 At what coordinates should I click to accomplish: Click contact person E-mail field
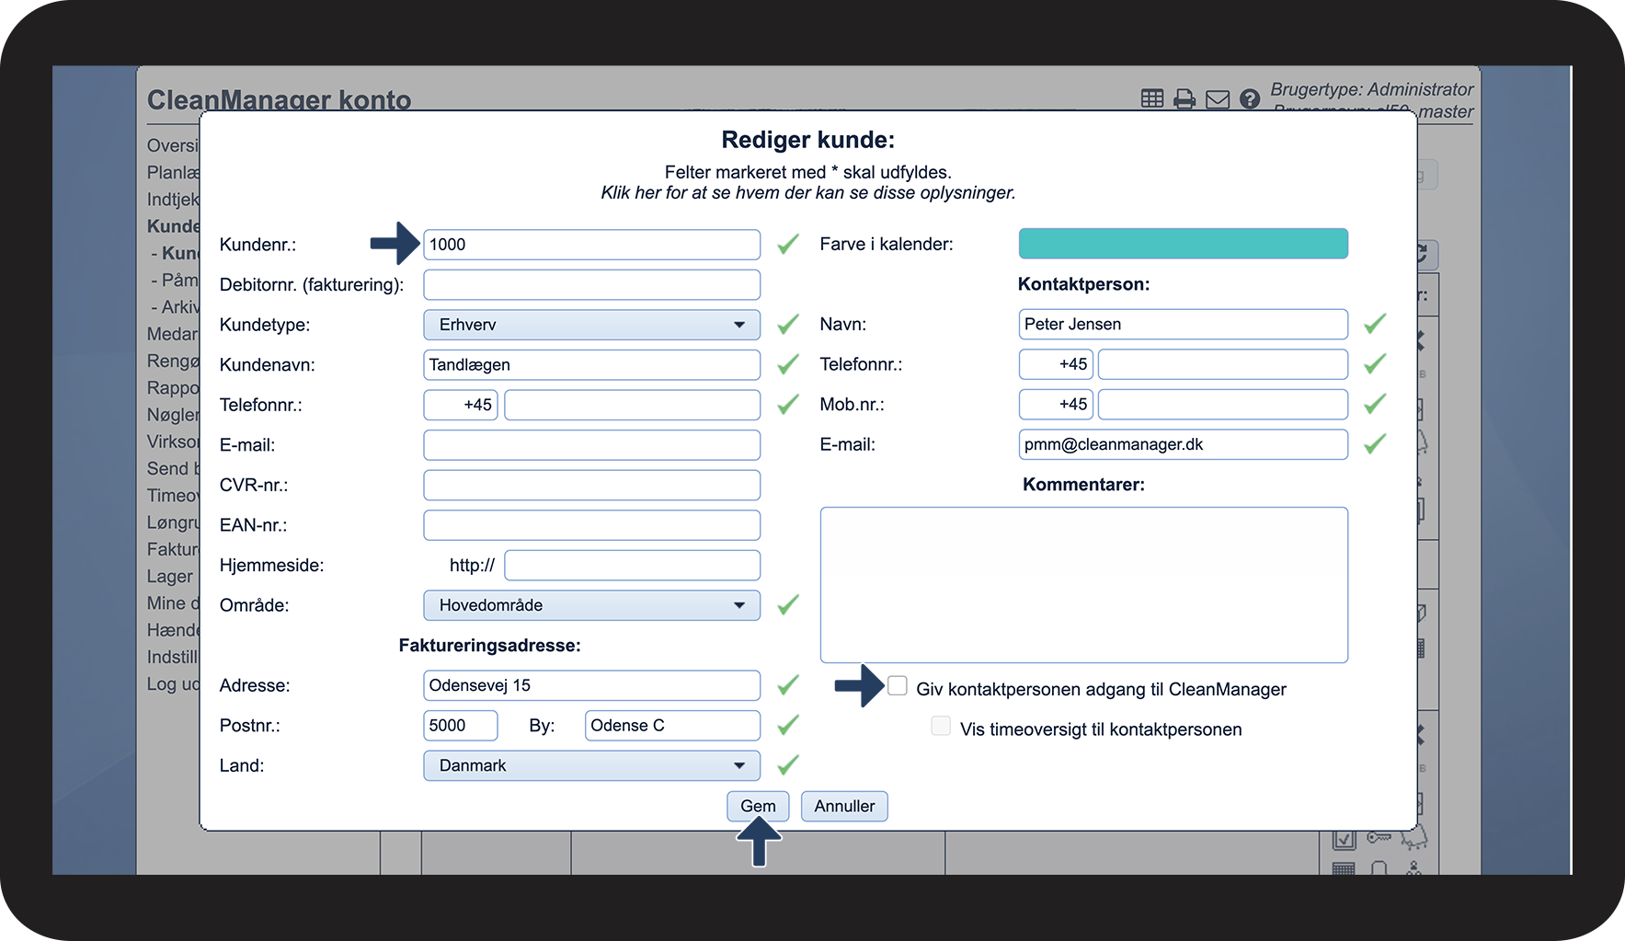coord(1183,444)
